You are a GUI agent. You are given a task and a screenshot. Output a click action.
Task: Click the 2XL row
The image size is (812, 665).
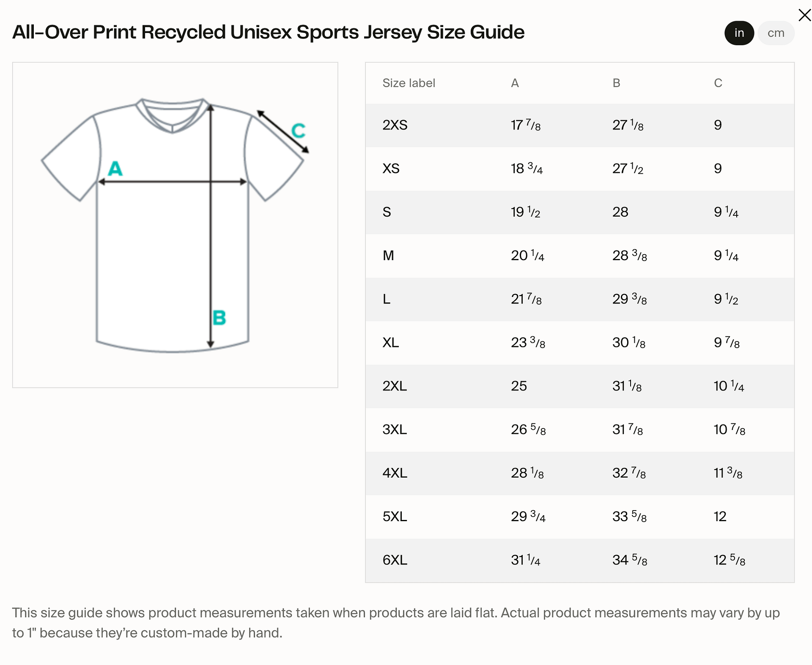click(x=394, y=386)
